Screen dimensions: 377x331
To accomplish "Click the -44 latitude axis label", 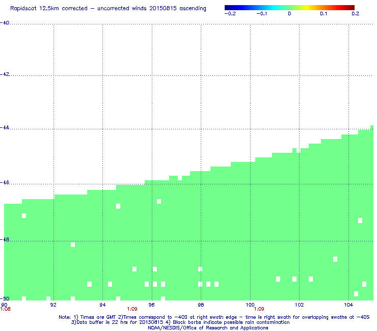I will 5,128.
